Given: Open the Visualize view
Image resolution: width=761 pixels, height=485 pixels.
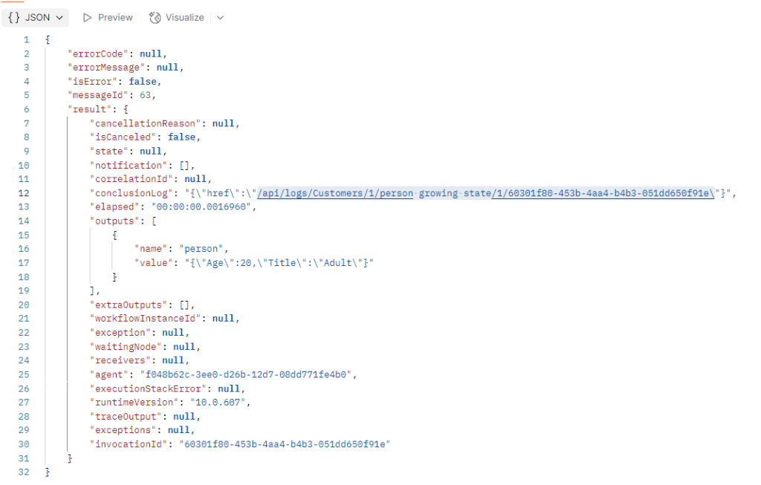Looking at the screenshot, I should (x=177, y=18).
